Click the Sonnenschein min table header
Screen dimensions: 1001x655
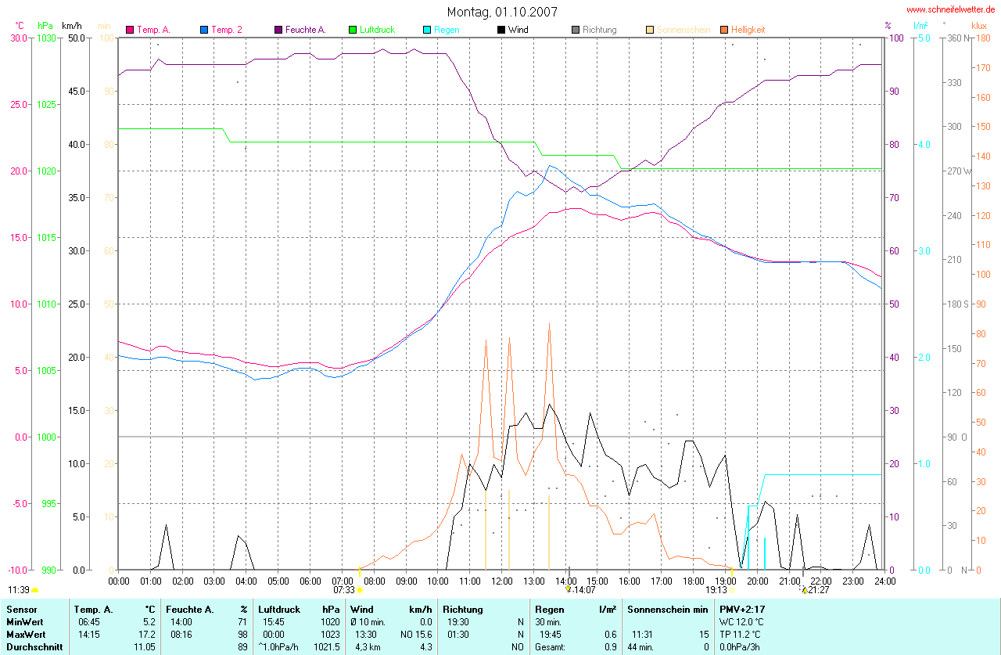pos(668,609)
